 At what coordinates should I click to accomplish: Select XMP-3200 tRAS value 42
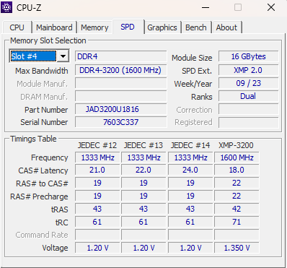[237, 209]
